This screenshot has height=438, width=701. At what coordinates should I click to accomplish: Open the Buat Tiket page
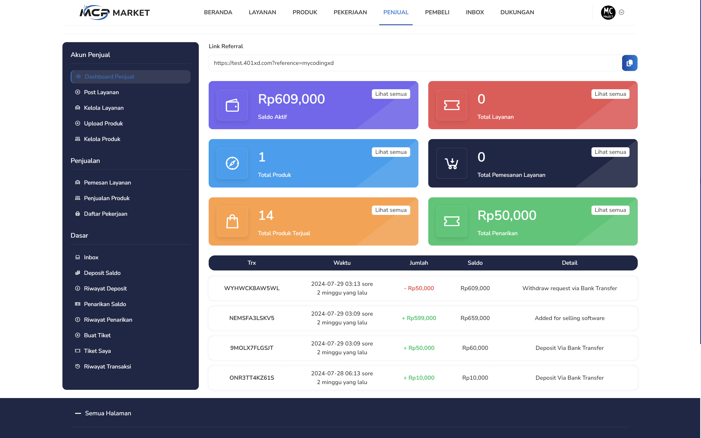tap(97, 335)
